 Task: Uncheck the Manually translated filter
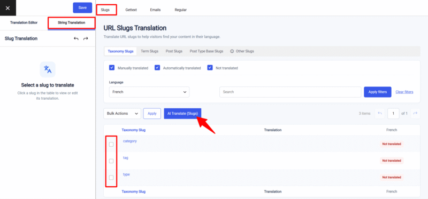(x=112, y=68)
